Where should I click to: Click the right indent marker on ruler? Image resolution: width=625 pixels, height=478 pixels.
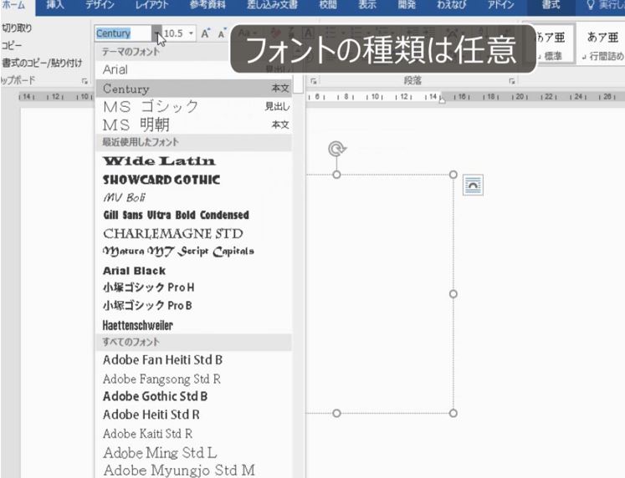tap(442, 100)
